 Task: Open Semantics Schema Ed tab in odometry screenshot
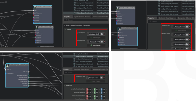click(100, 69)
